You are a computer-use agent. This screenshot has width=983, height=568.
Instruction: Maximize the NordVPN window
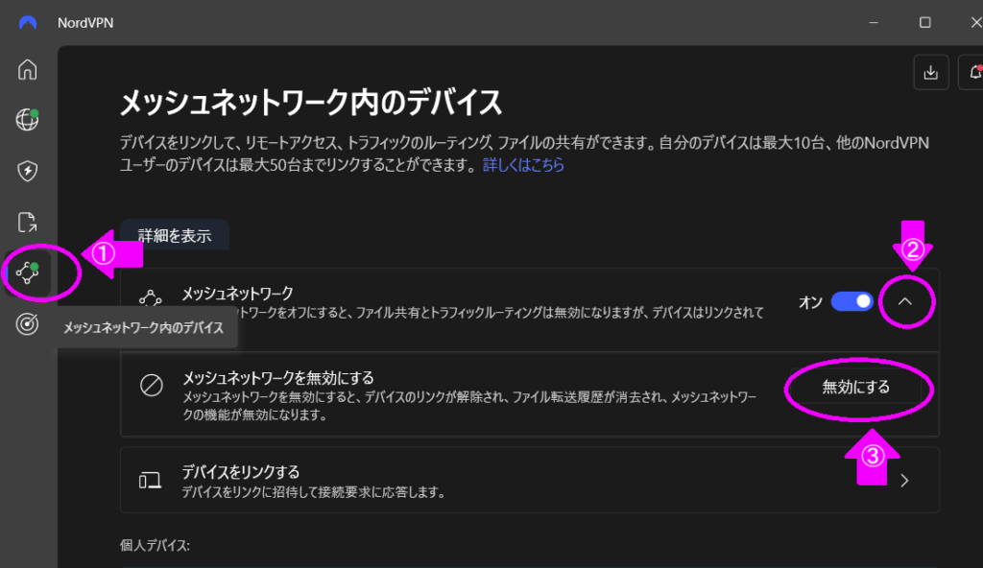pos(924,23)
